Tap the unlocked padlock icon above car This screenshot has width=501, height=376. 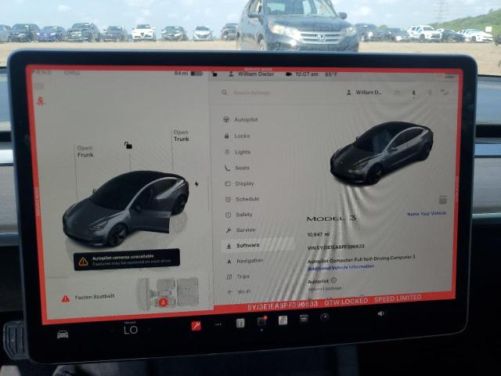[x=128, y=146]
